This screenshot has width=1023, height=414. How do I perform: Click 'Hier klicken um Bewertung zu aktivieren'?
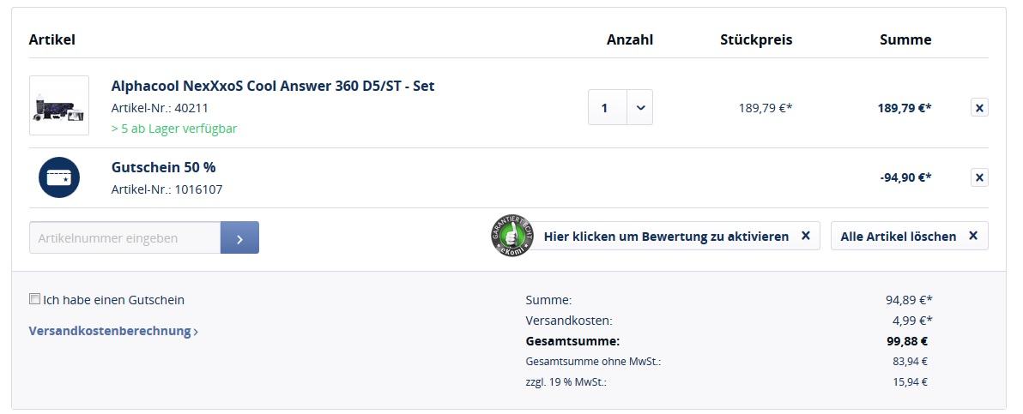pyautogui.click(x=666, y=236)
